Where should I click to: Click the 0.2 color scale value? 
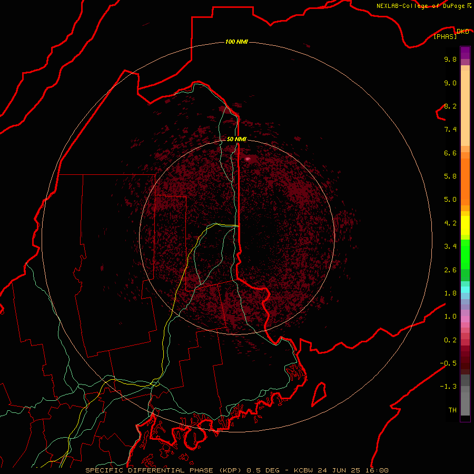click(x=450, y=340)
